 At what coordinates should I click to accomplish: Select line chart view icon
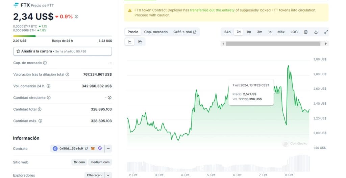click(130, 42)
